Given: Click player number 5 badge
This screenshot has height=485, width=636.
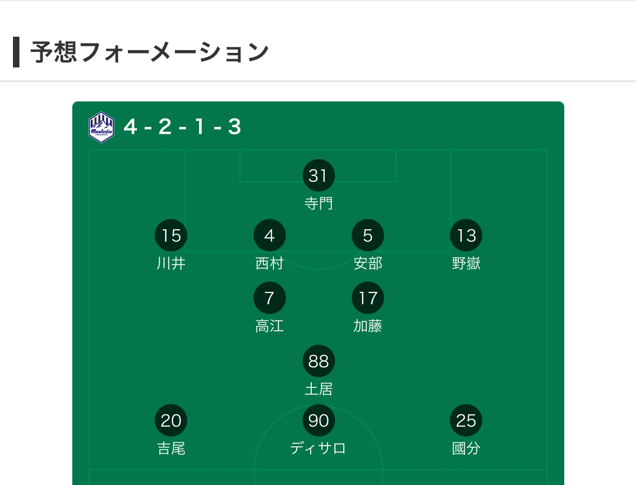Looking at the screenshot, I should tap(368, 236).
